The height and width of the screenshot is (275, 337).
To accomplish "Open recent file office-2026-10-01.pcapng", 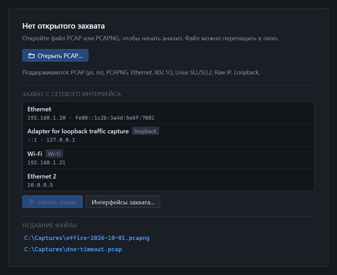I will click(x=87, y=238).
